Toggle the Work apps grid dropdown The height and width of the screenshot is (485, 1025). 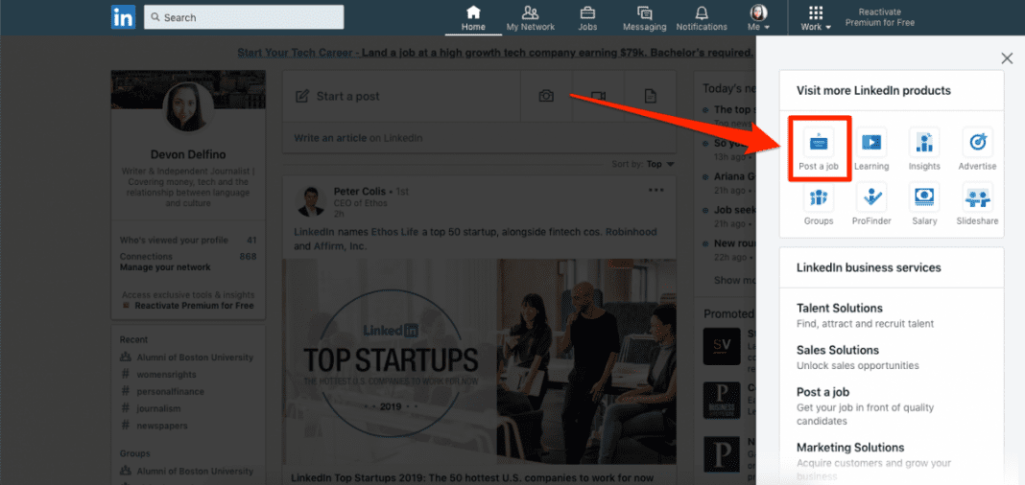816,17
